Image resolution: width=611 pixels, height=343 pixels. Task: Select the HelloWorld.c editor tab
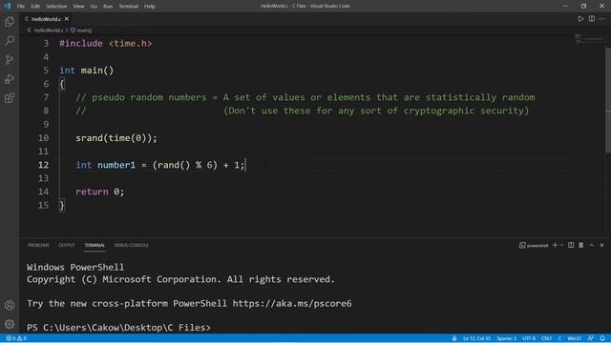click(47, 19)
